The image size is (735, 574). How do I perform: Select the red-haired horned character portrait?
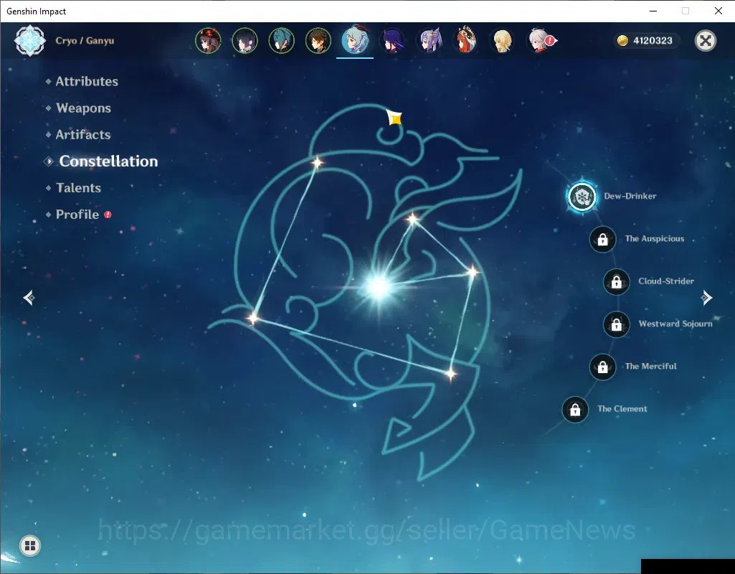(466, 40)
